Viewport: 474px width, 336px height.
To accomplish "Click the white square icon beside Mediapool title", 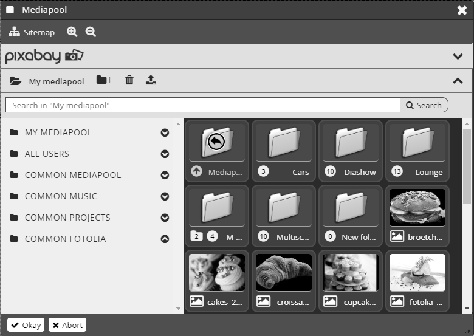I will coord(10,10).
